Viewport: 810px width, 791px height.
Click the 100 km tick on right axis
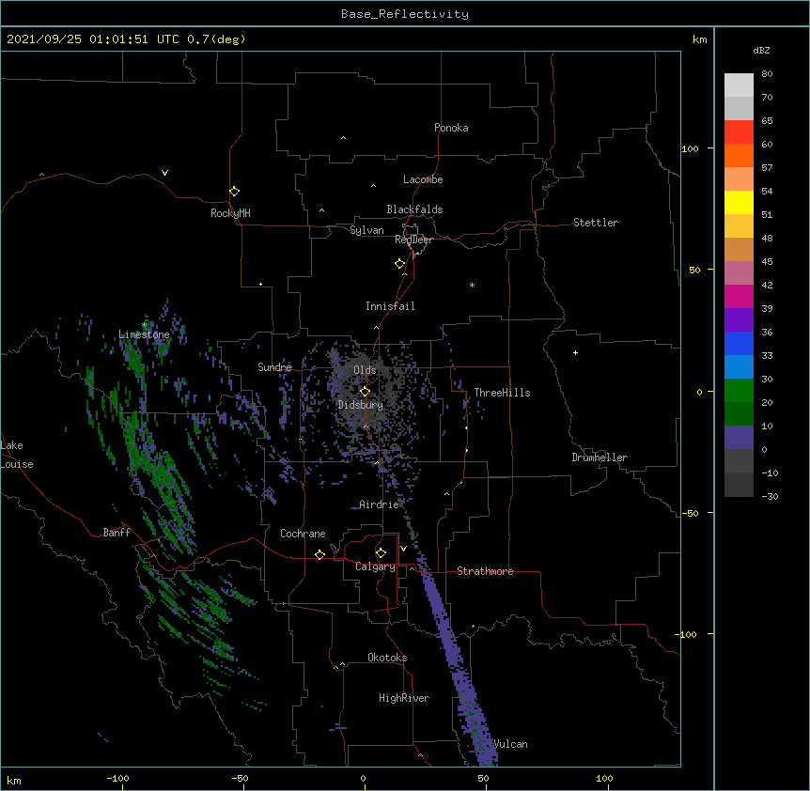(x=690, y=148)
